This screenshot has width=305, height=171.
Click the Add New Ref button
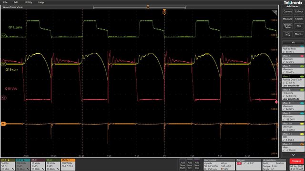click(190, 165)
